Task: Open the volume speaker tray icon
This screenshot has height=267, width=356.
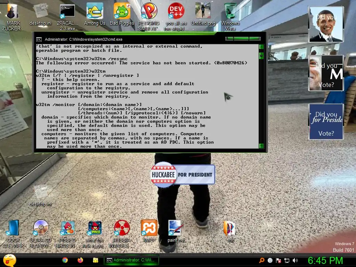Action: (295, 260)
